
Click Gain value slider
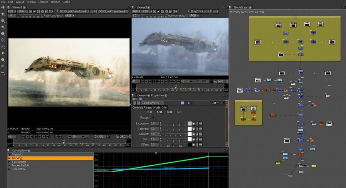click(173, 139)
